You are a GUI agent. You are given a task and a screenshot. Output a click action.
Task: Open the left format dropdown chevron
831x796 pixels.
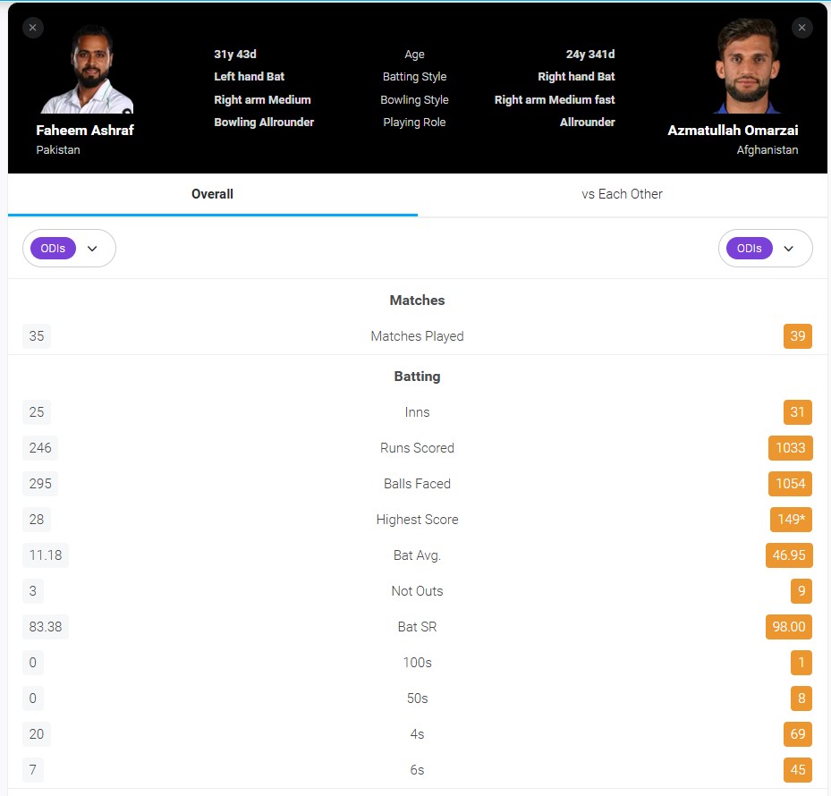pyautogui.click(x=92, y=249)
